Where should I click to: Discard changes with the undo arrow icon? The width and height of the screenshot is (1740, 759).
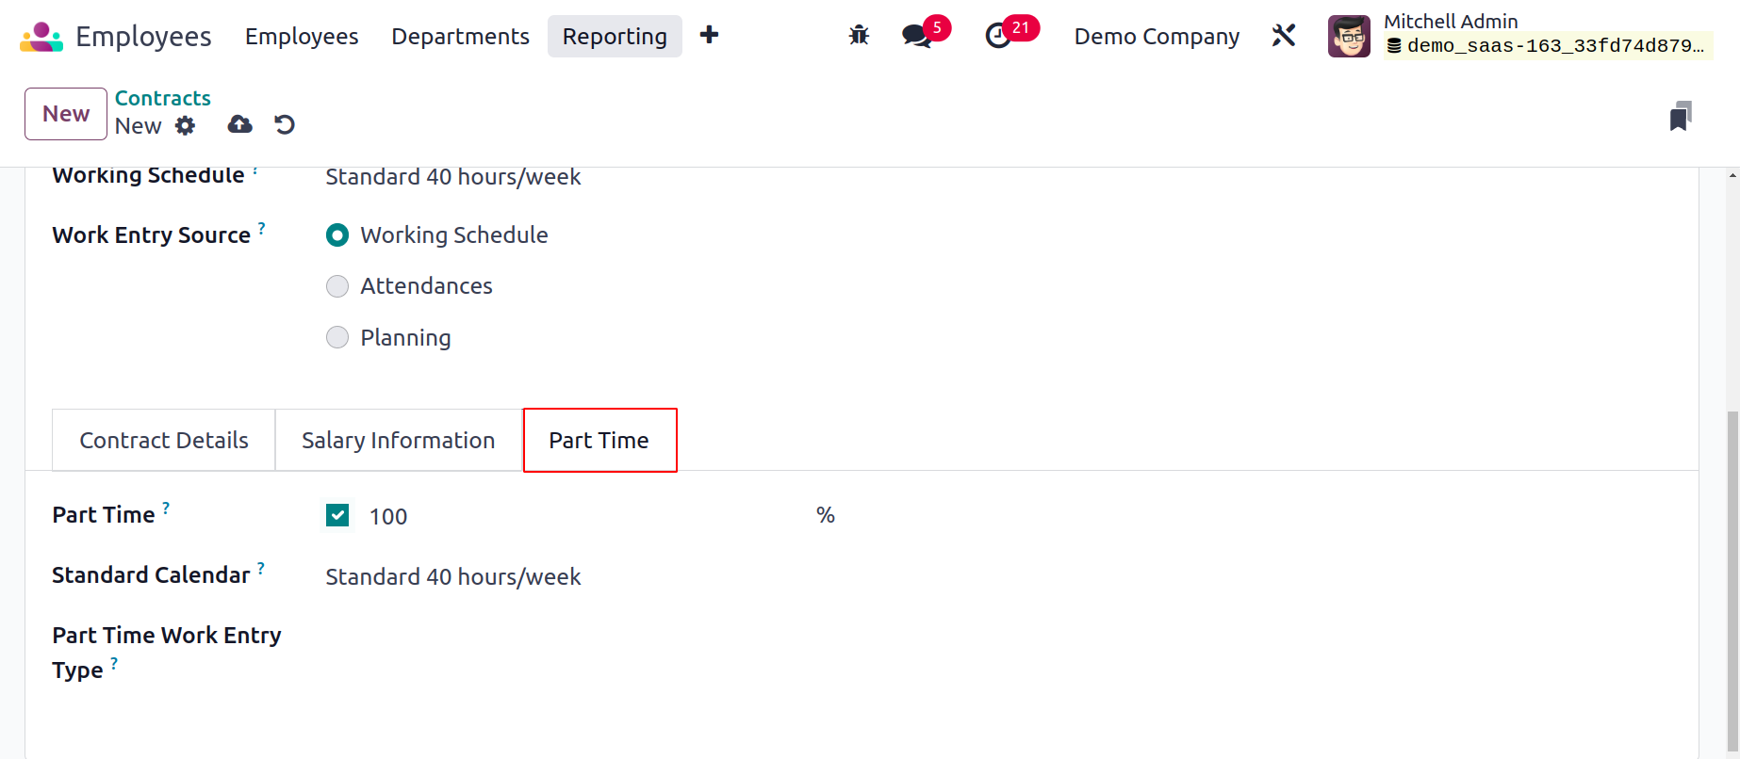click(x=285, y=124)
